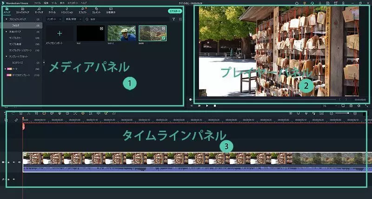The height and width of the screenshot is (199, 372).
Task: Toggle video track visibility eye icon
Action: (20, 162)
